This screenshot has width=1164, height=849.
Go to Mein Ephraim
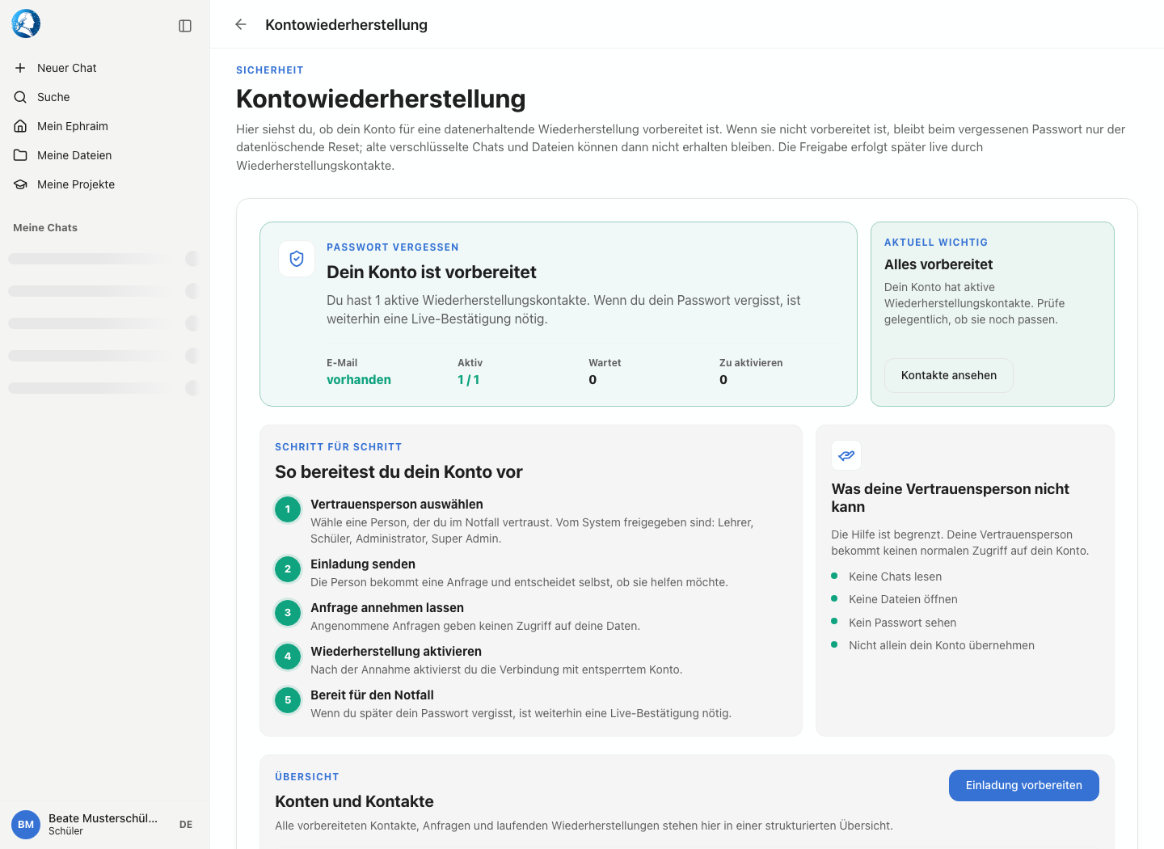point(104,126)
